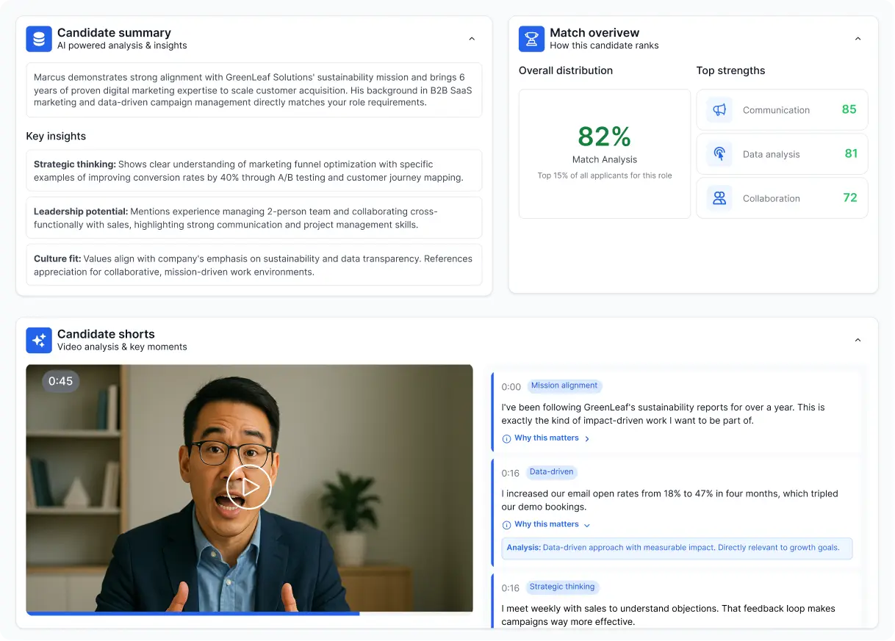Image resolution: width=895 pixels, height=641 pixels.
Task: Click info icon beside Data-driven's Why this matters
Action: [x=506, y=525]
